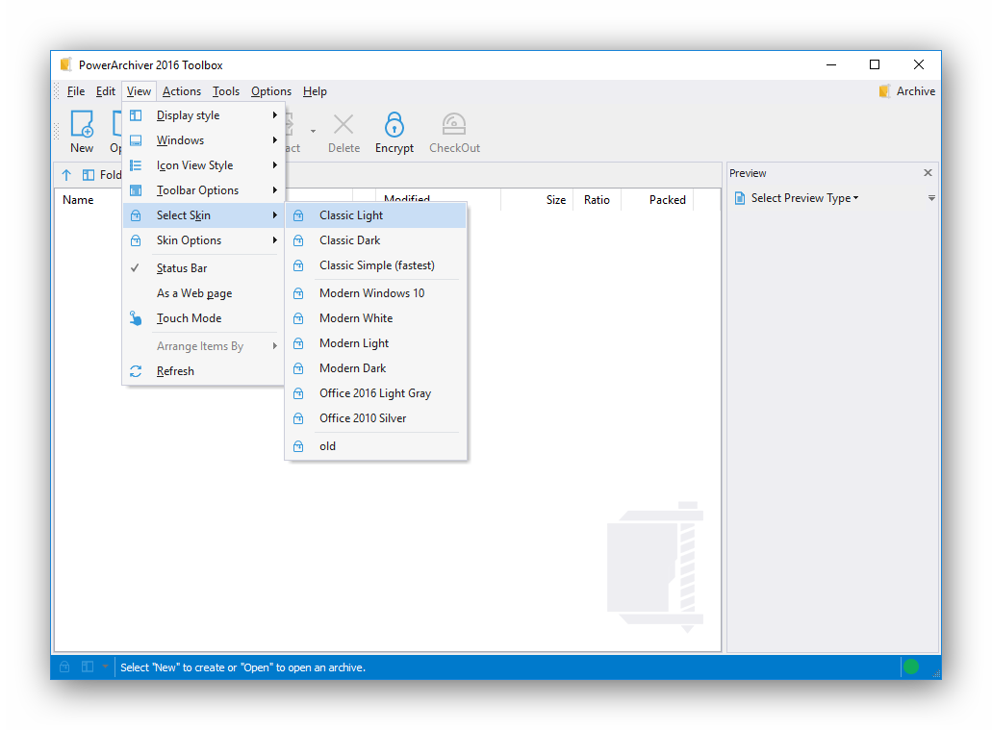This screenshot has width=992, height=730.
Task: Open the Edit menu
Action: 106,91
